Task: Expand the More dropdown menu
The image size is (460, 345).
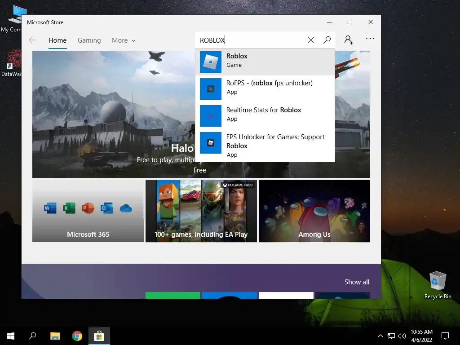Action: click(124, 40)
